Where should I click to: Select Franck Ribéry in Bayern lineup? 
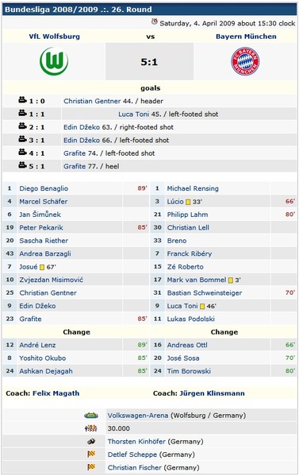pyautogui.click(x=190, y=253)
